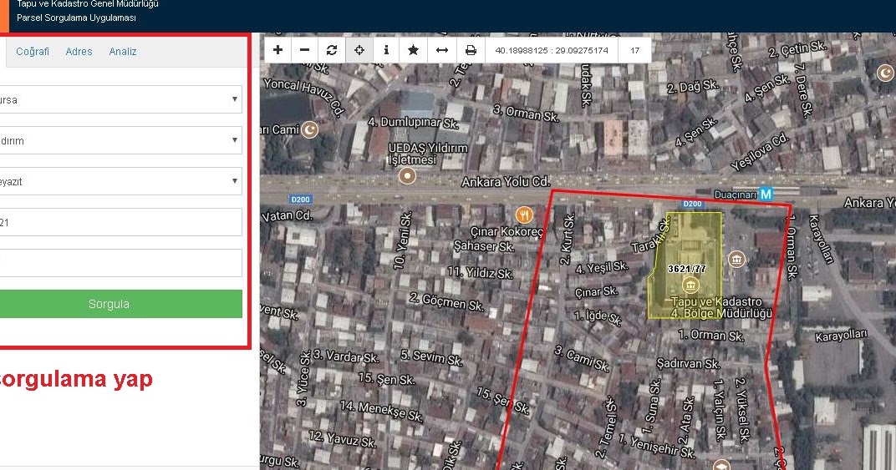The height and width of the screenshot is (470, 896).
Task: Switch to the Adres tab
Action: click(79, 52)
